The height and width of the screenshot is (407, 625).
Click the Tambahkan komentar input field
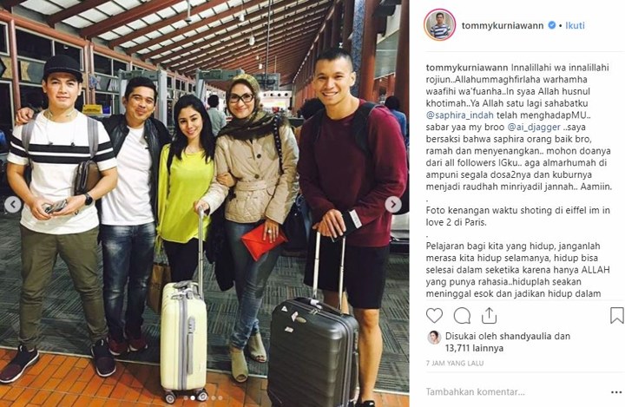pyautogui.click(x=514, y=392)
